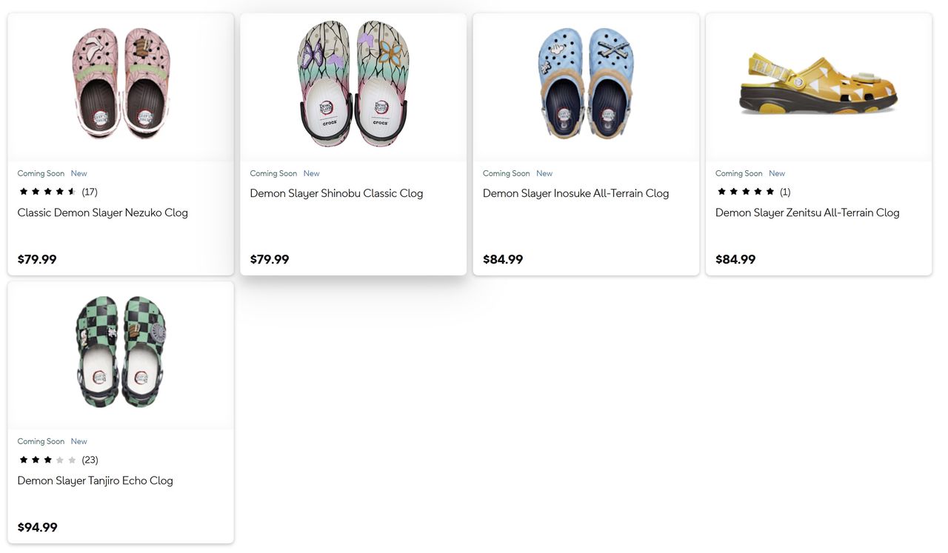Open the Shinobu butterfly clog product image

[x=353, y=84]
